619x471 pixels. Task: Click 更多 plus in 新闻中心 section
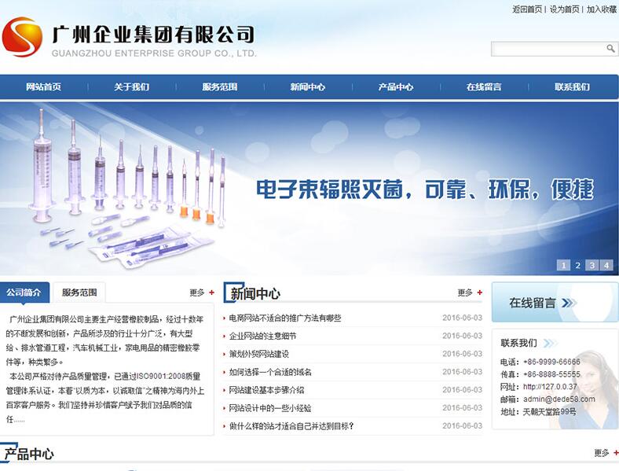470,293
